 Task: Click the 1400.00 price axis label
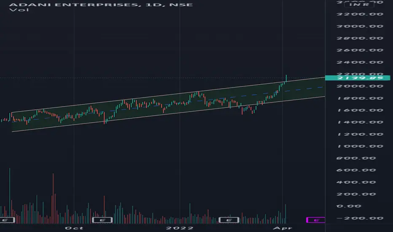360,122
